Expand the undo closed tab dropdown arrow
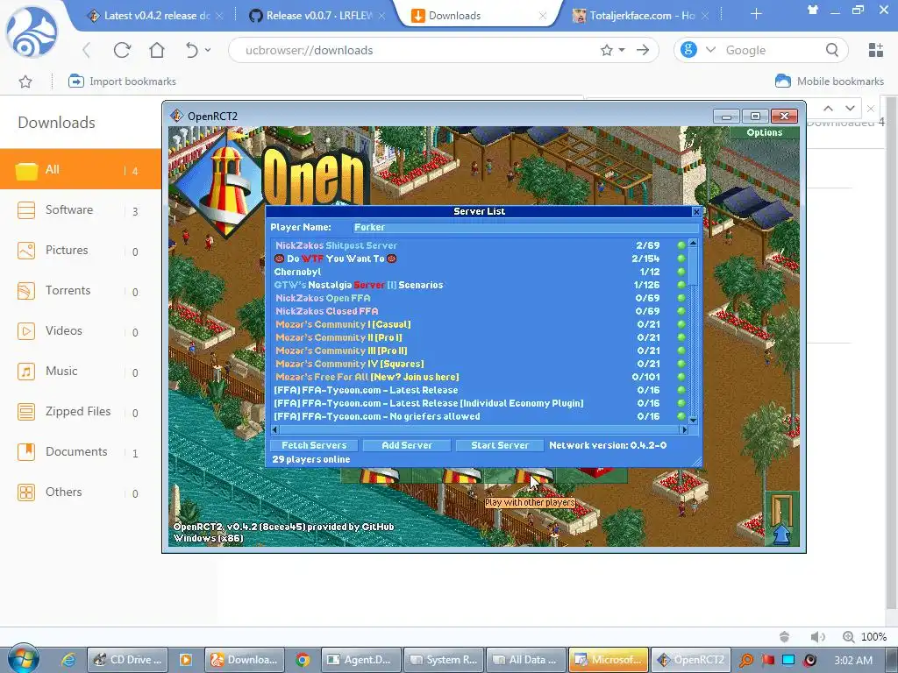This screenshot has height=673, width=898. pos(207,50)
